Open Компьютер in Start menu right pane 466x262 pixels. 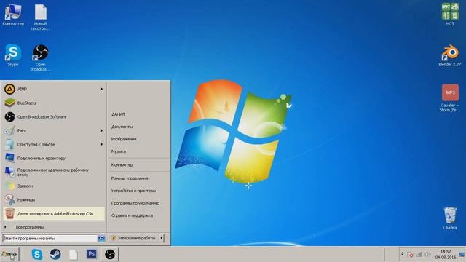122,165
